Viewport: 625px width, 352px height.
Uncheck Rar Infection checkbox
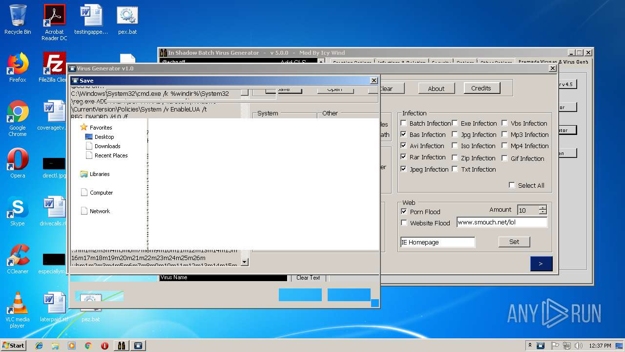click(403, 157)
